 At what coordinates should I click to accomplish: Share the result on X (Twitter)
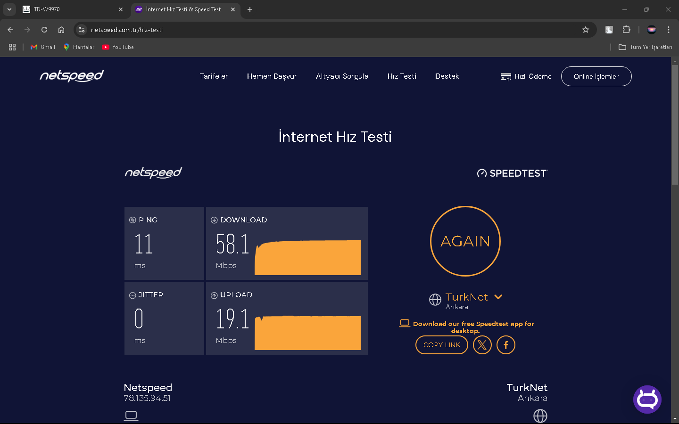click(x=482, y=345)
